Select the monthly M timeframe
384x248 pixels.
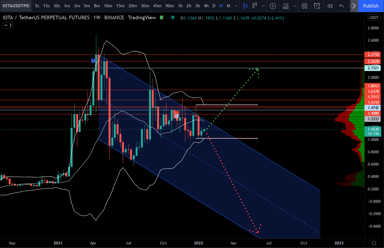click(x=228, y=6)
